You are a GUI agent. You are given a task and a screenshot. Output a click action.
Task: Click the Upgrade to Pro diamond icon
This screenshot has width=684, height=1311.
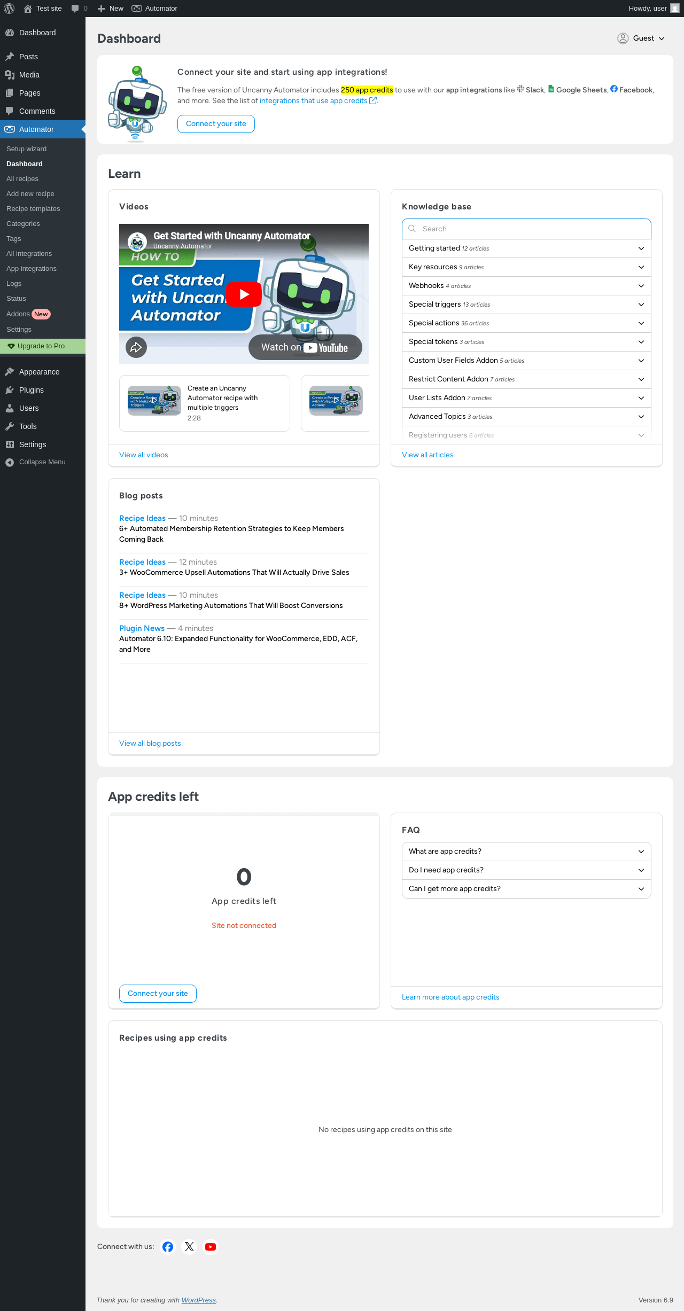point(11,346)
